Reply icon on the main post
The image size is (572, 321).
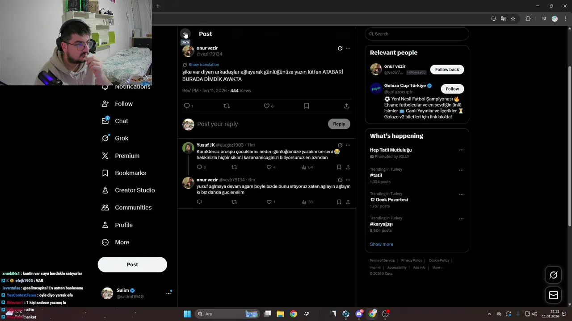coord(187,106)
